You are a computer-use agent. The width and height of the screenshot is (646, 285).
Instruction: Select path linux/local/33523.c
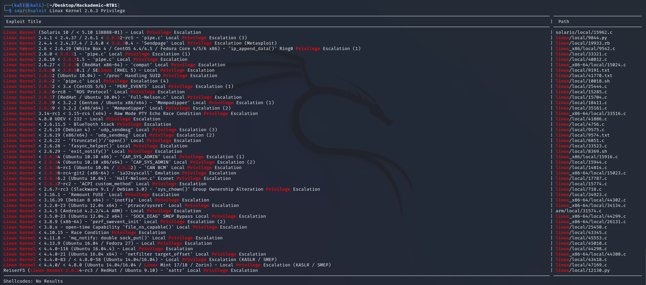click(x=581, y=146)
